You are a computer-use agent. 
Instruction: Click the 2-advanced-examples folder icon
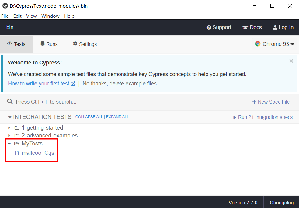[17, 136]
